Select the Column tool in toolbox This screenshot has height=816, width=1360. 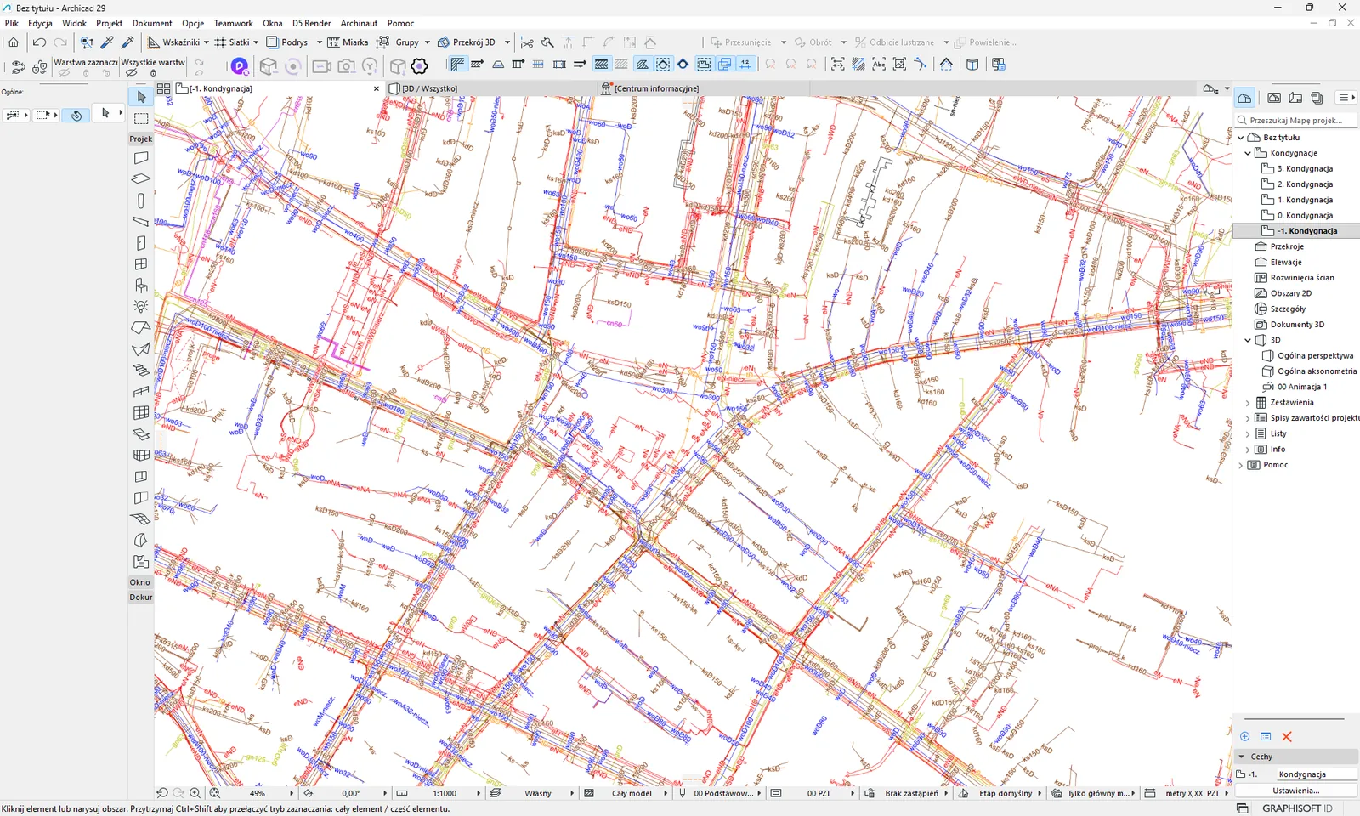pyautogui.click(x=141, y=201)
